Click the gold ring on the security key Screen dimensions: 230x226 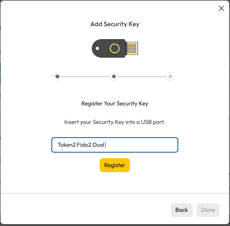click(115, 48)
